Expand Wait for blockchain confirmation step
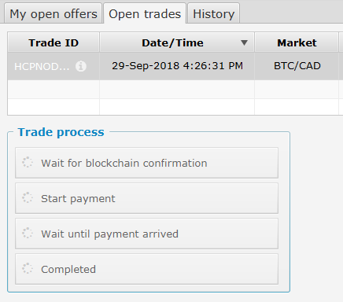Screen dimensions: 343x302 (x=146, y=163)
